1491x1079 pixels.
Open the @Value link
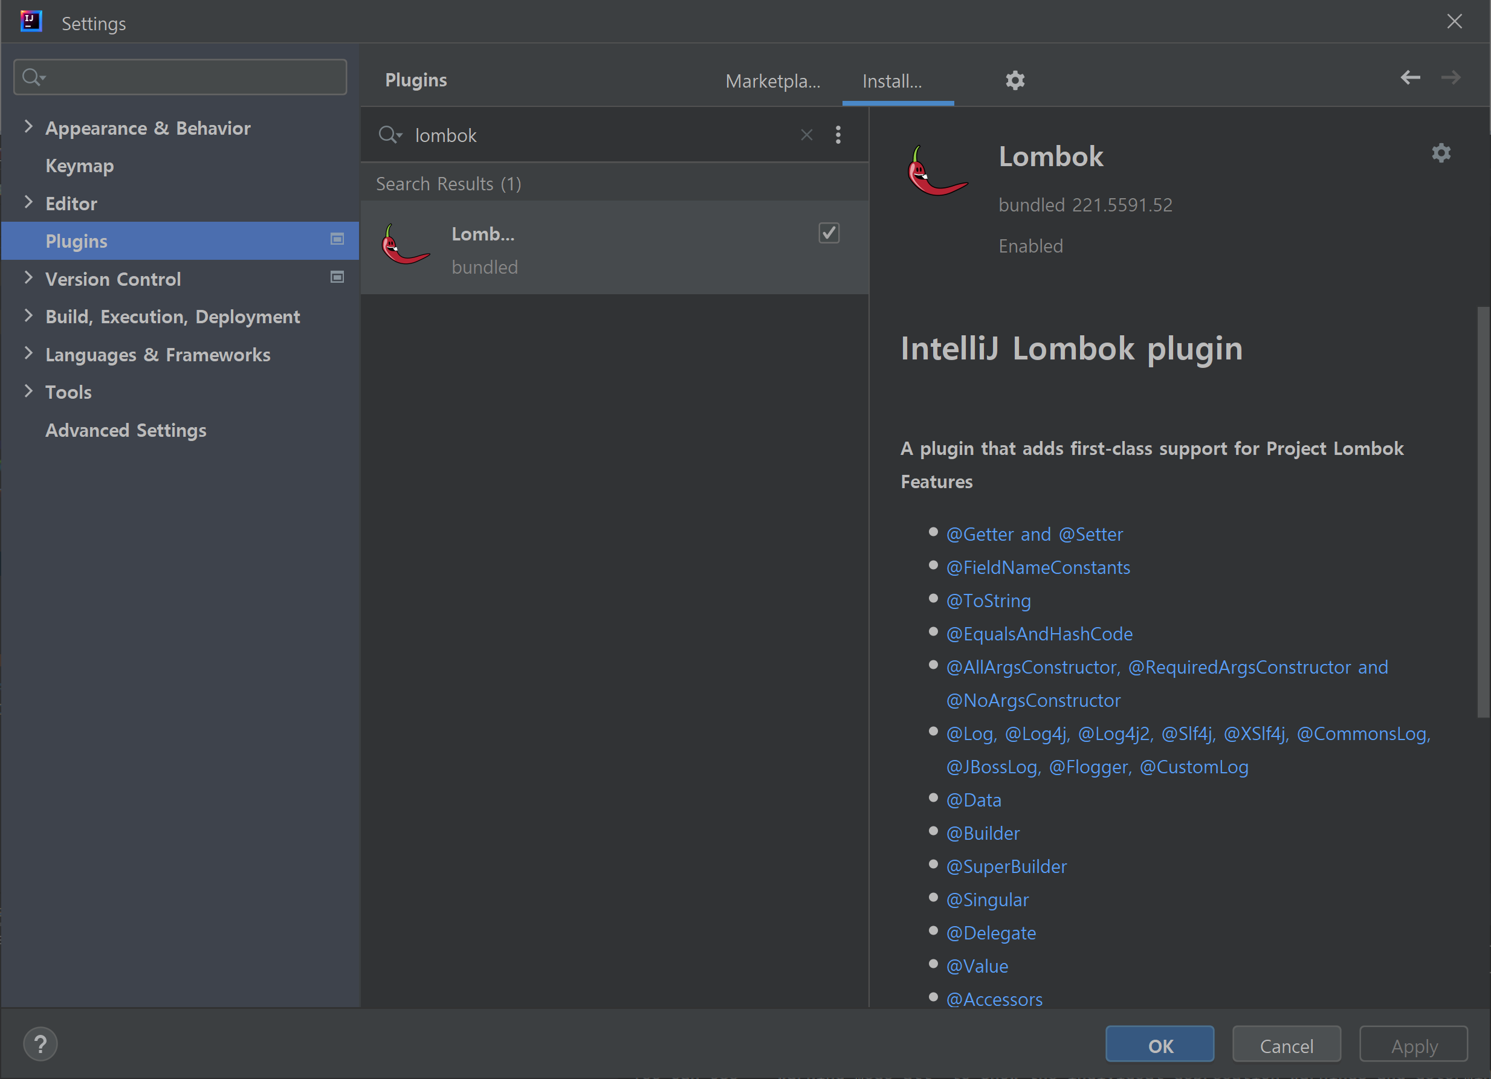pos(976,967)
